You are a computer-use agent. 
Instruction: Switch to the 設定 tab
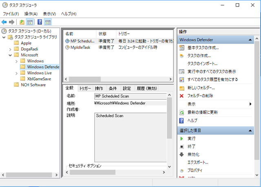[127, 89]
